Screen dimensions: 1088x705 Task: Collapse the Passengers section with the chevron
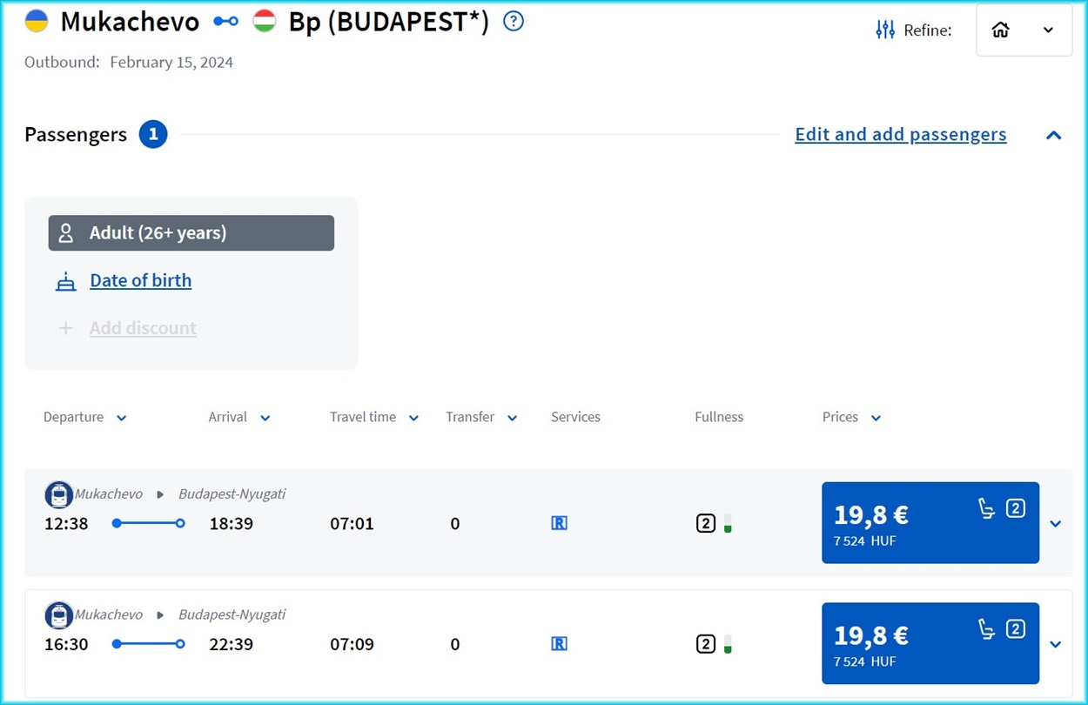point(1053,135)
